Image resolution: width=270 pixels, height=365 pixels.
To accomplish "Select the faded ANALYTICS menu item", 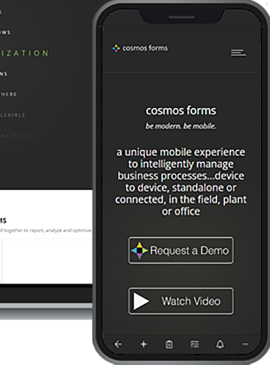I will coord(16,135).
